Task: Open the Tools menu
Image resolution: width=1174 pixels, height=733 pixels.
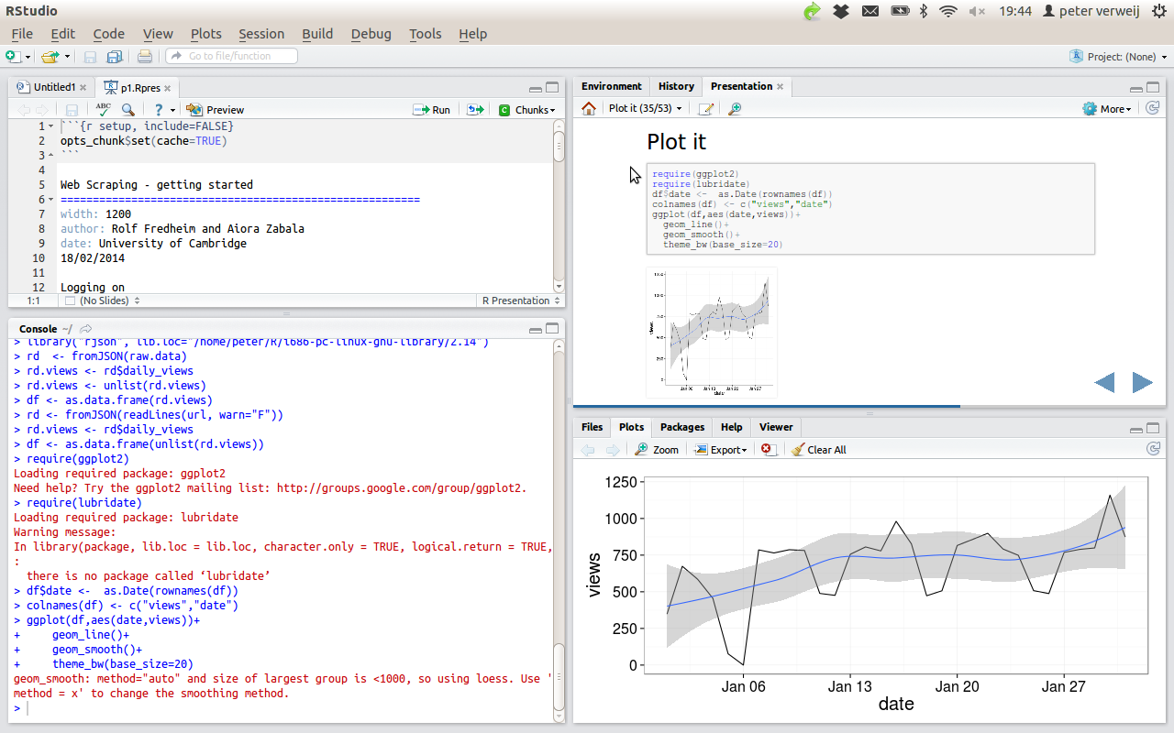Action: 425,34
